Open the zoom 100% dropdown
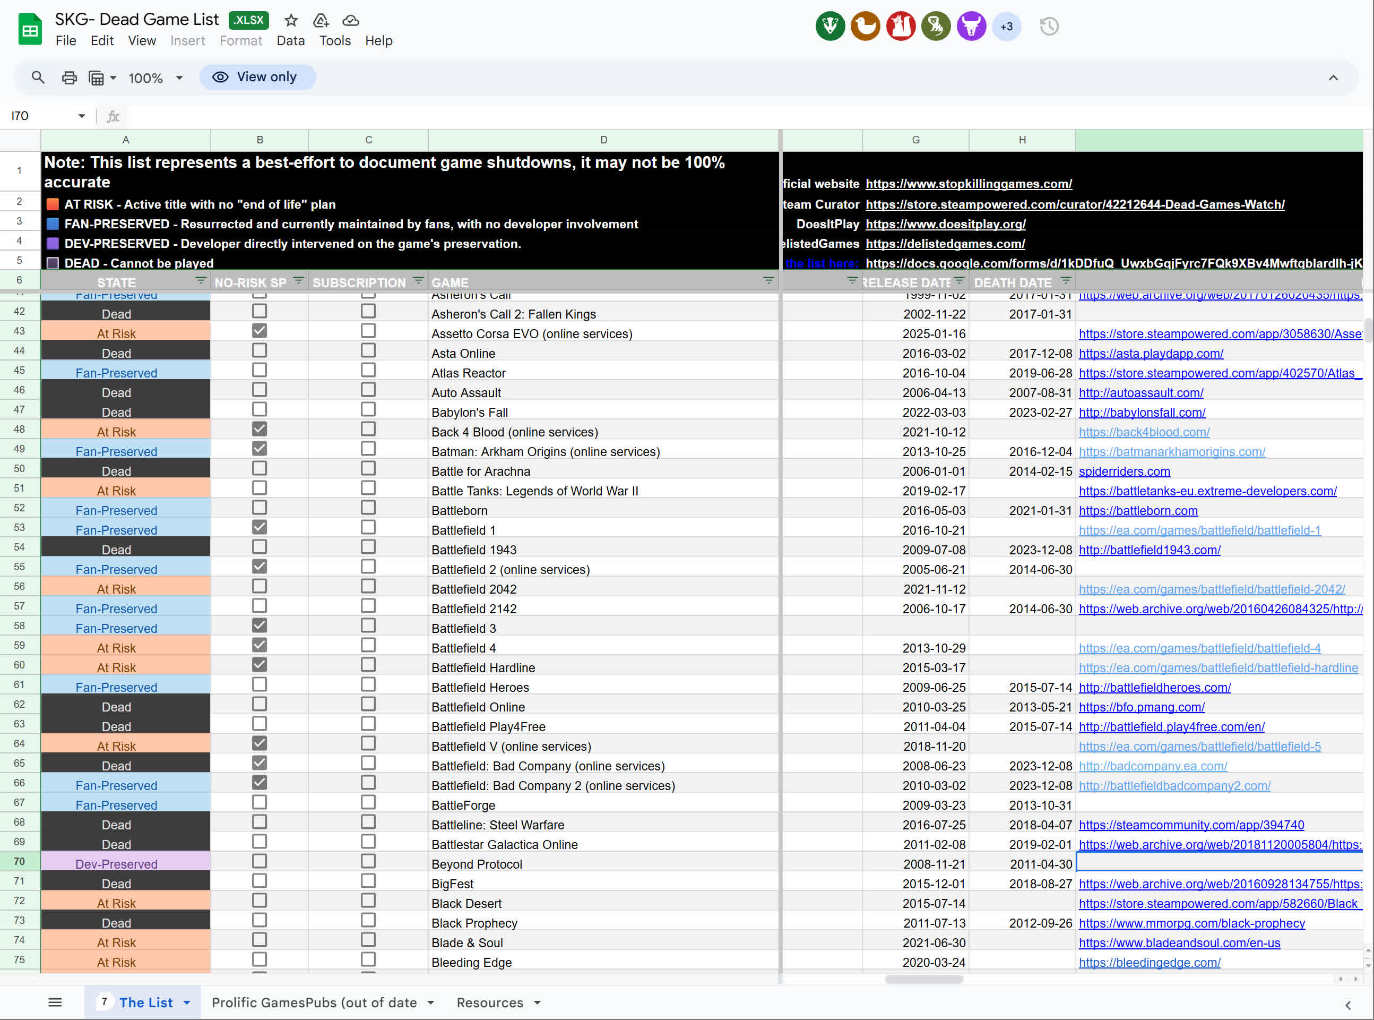This screenshot has height=1020, width=1374. pos(179,78)
